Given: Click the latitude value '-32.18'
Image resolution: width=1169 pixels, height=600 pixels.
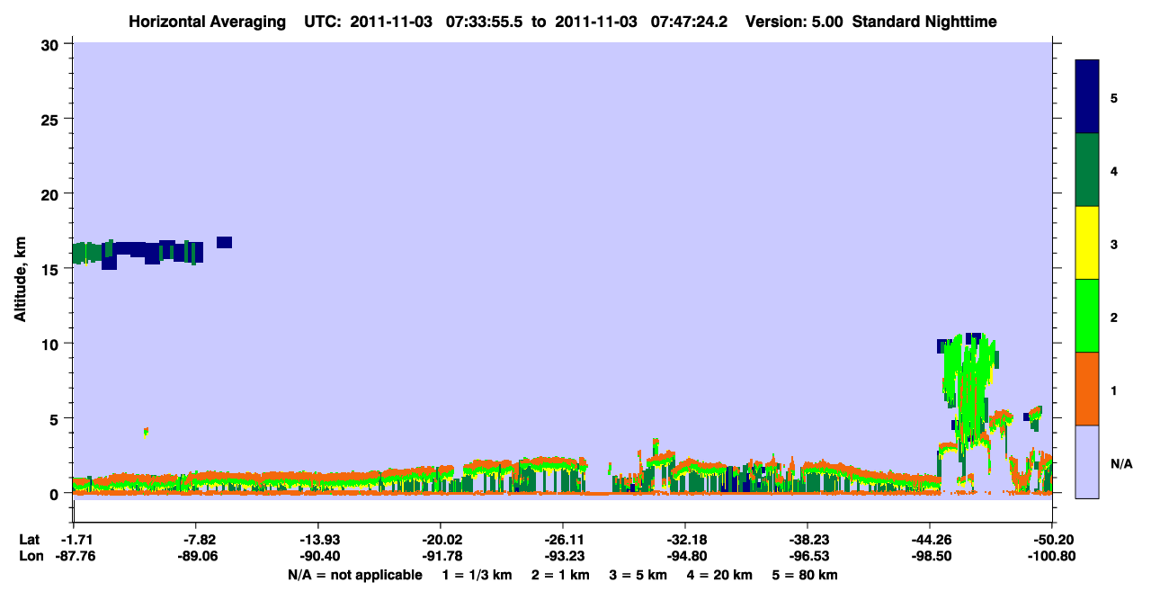Looking at the screenshot, I should pos(684,540).
